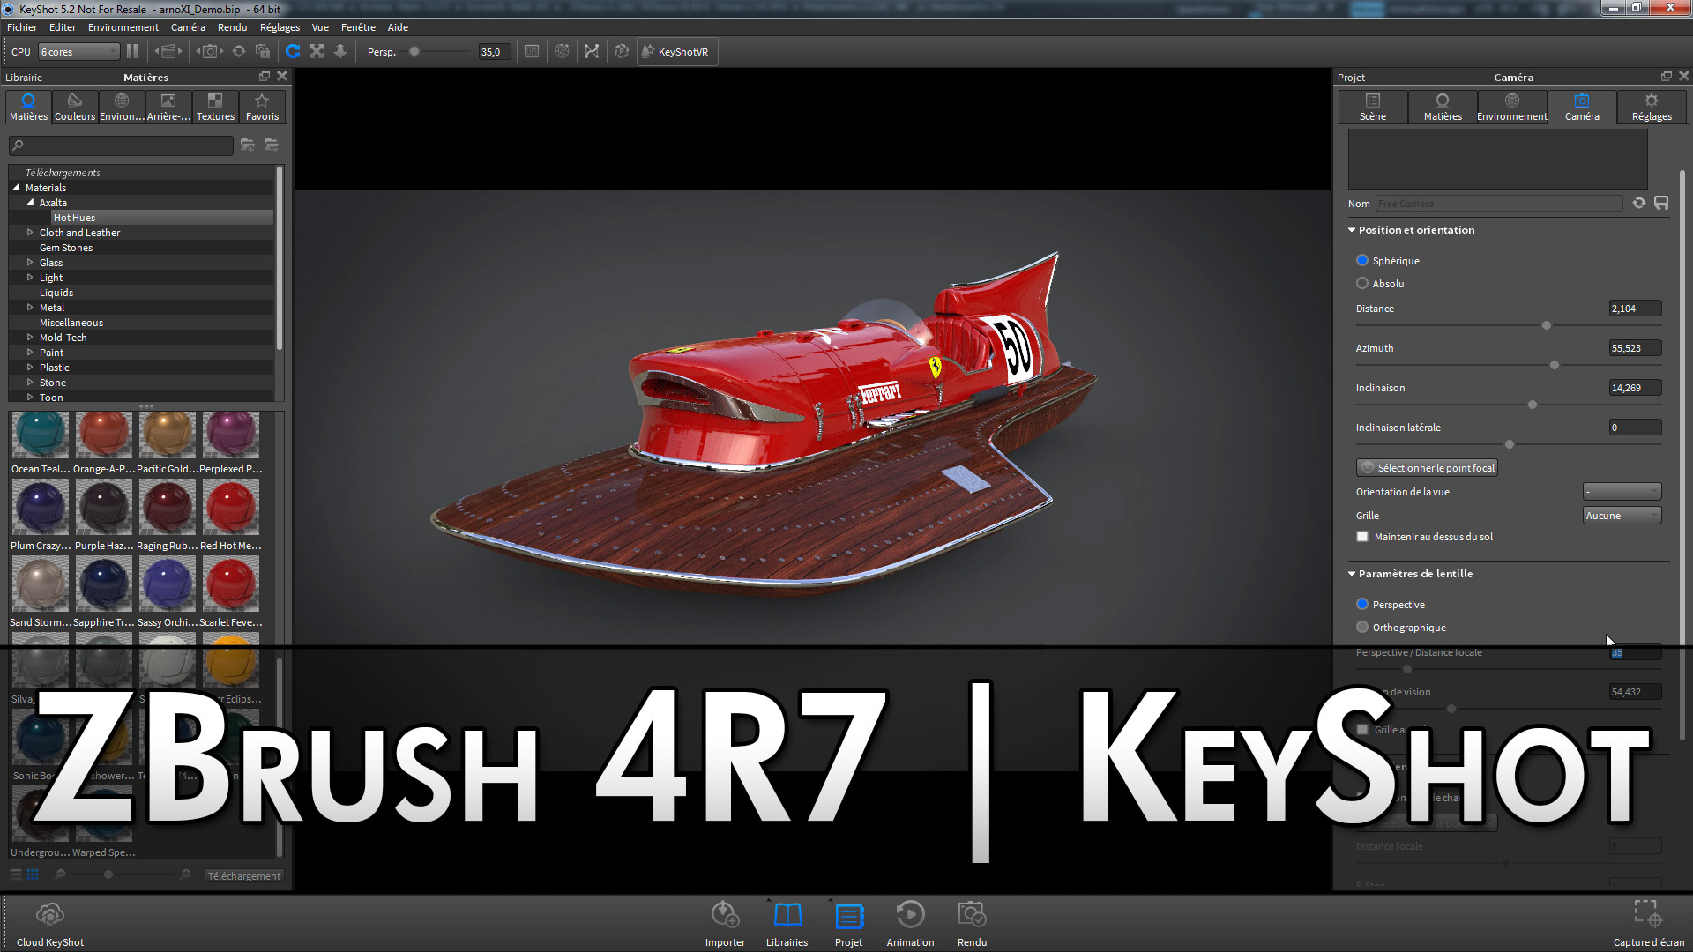Open the CPU cores dropdown
Screen dimensions: 1693x952
point(78,51)
